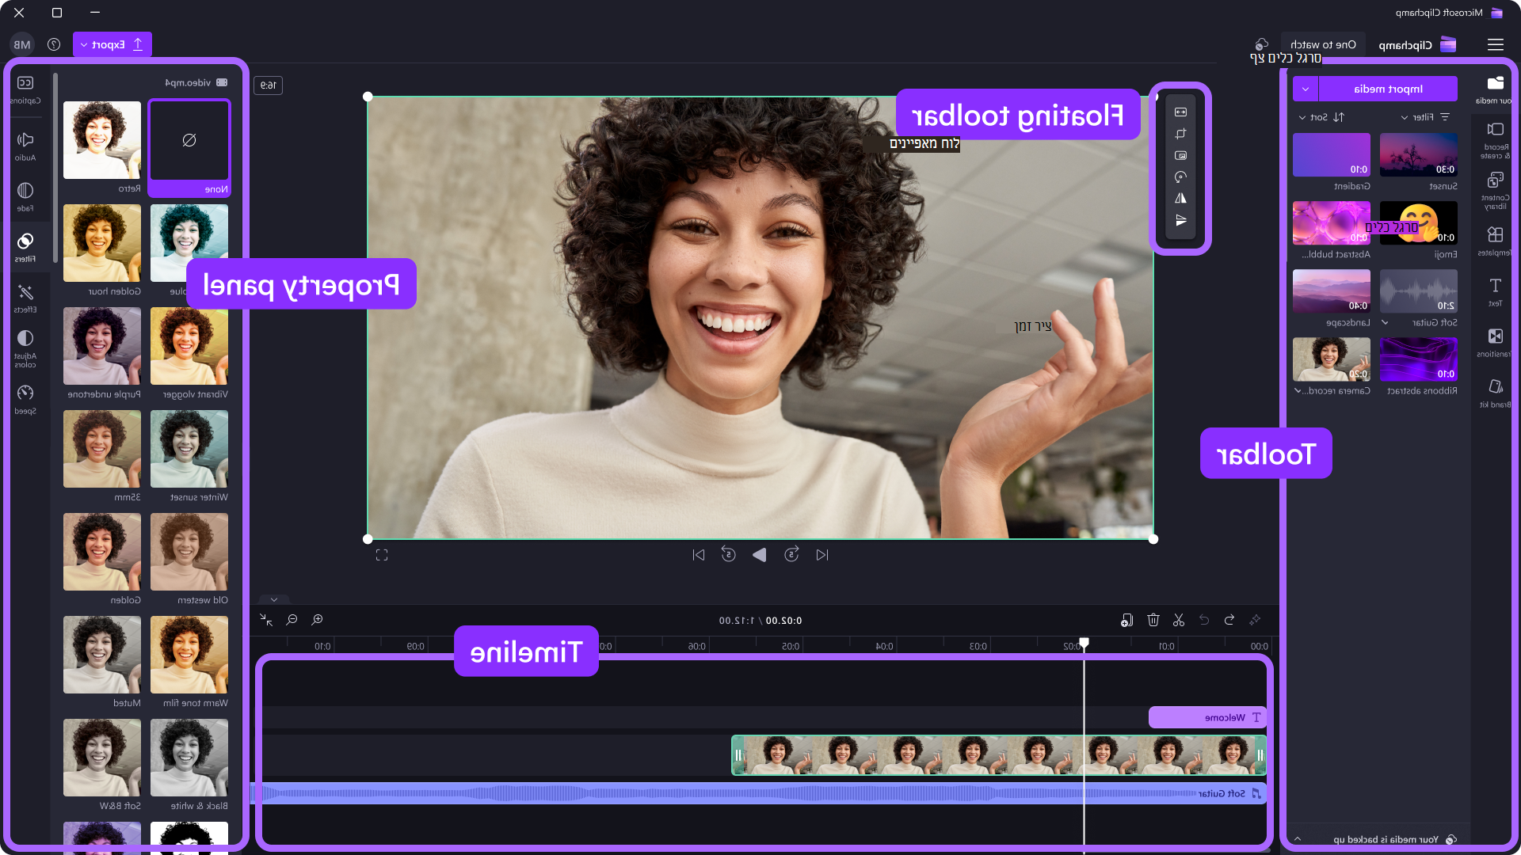Screen dimensions: 1521x855
Task: Enter fullscreen preview mode
Action: point(382,555)
